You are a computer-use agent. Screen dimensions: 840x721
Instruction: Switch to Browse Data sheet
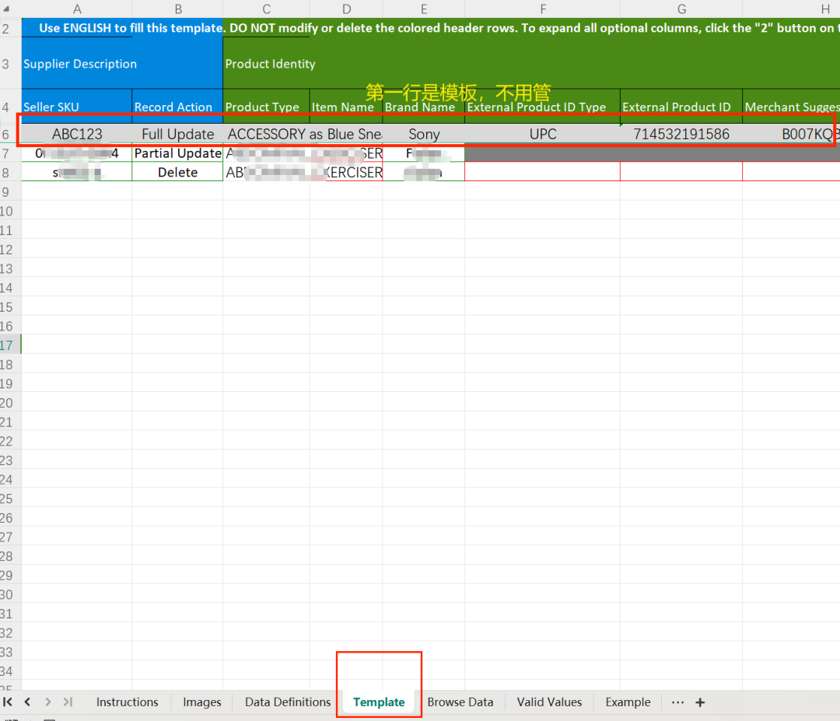click(460, 702)
